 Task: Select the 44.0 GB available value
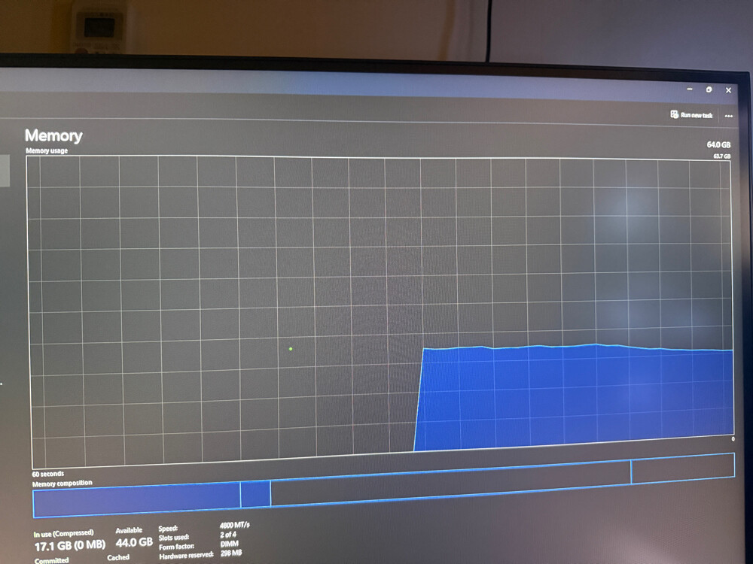[x=134, y=542]
